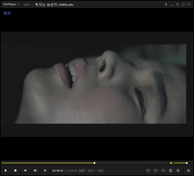The height and width of the screenshot is (176, 194).
Task: Stop the video with the Stop button
Action: pos(15,171)
